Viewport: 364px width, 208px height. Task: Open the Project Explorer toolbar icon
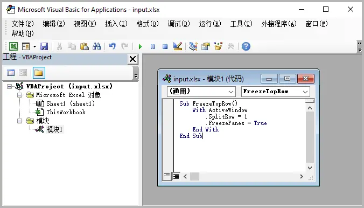click(x=193, y=46)
